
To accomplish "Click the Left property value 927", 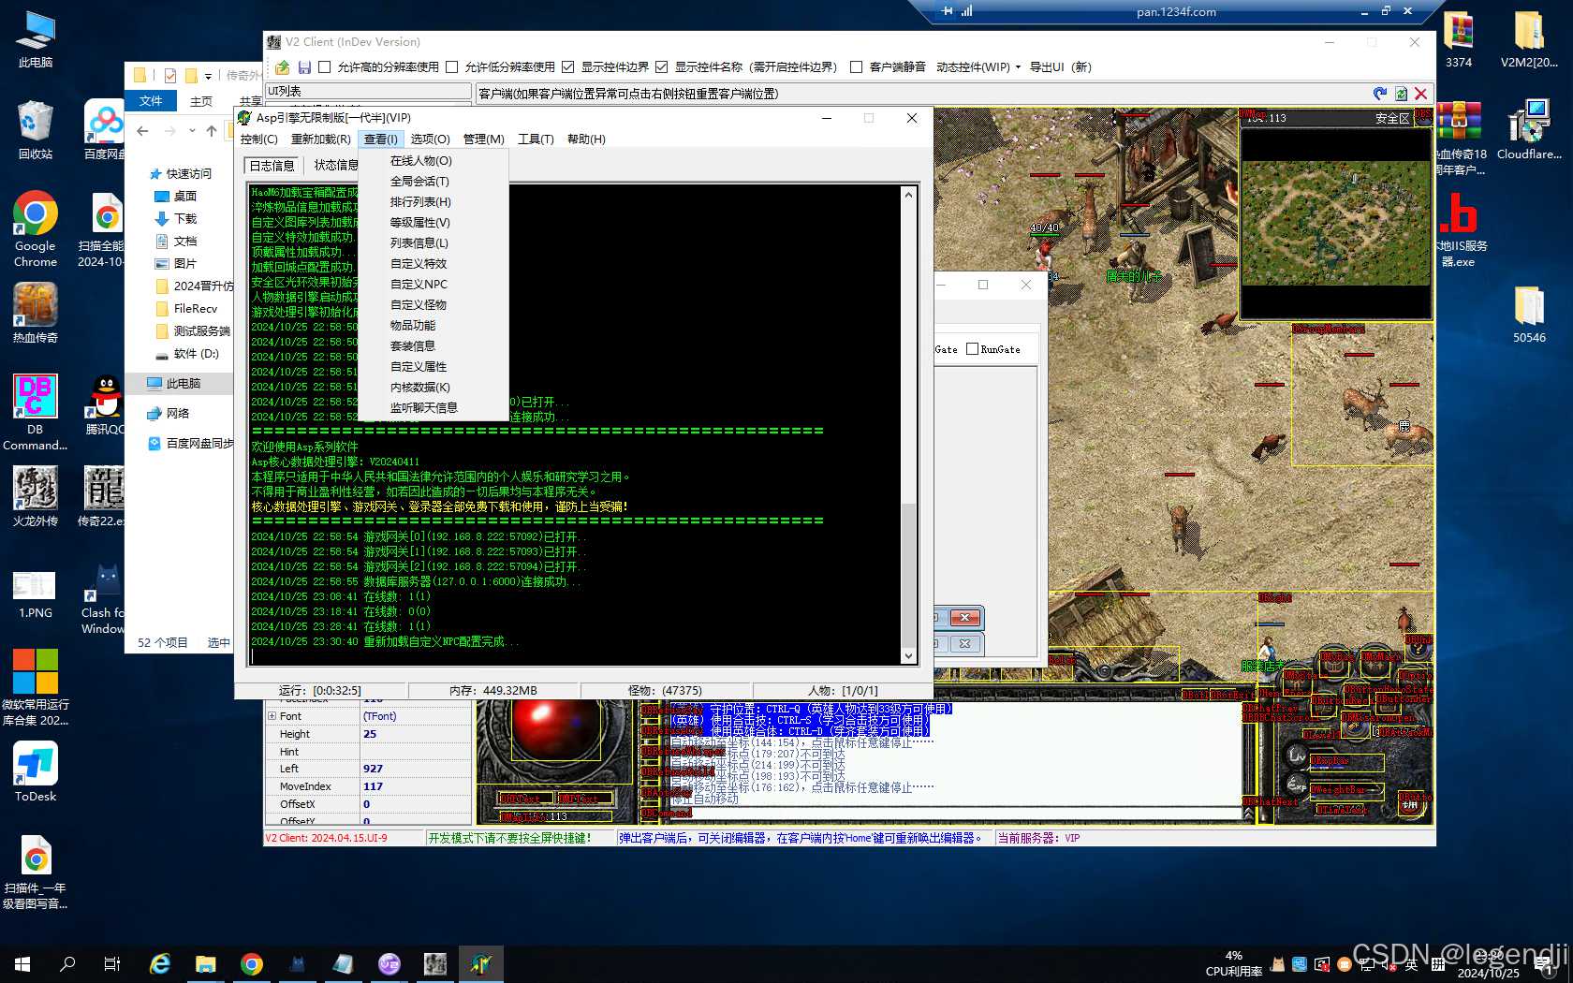I will [416, 769].
